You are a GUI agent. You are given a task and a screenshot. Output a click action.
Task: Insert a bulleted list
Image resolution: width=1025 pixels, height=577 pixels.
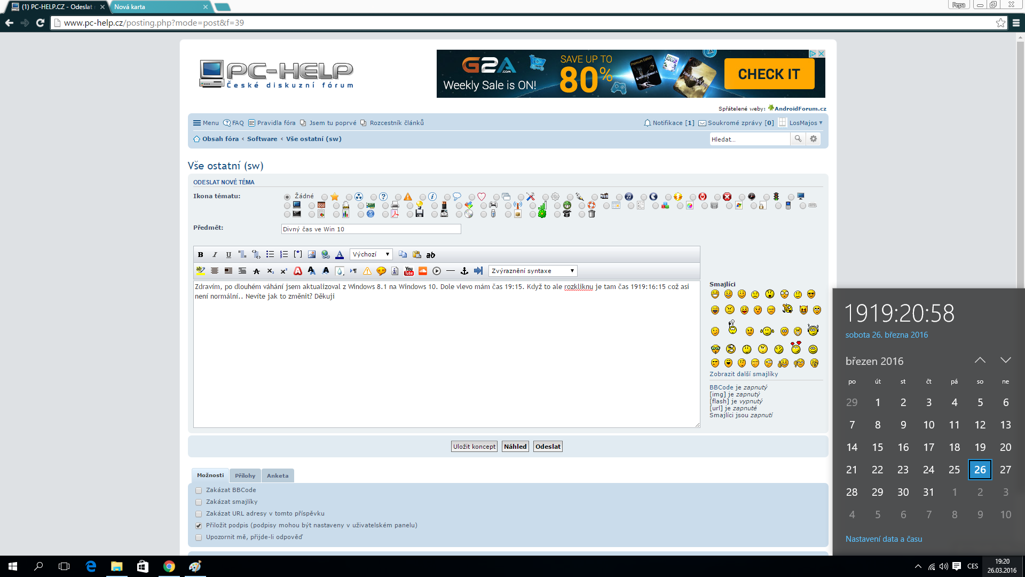pos(270,255)
